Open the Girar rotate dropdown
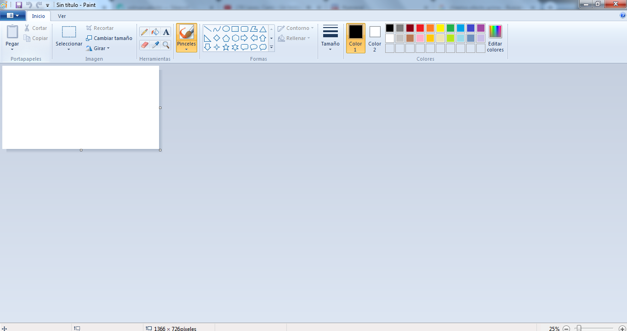627x331 pixels. pos(98,48)
